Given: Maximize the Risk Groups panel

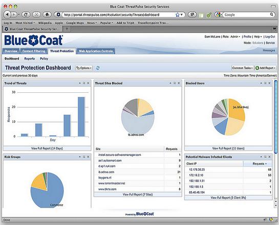Looking at the screenshot, I should [84, 157].
